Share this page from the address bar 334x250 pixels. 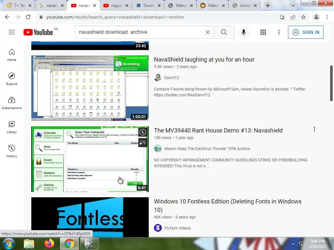point(293,17)
